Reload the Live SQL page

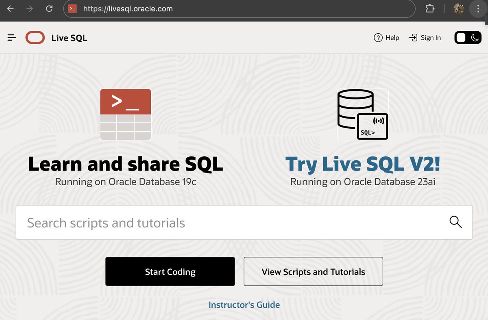tap(49, 8)
